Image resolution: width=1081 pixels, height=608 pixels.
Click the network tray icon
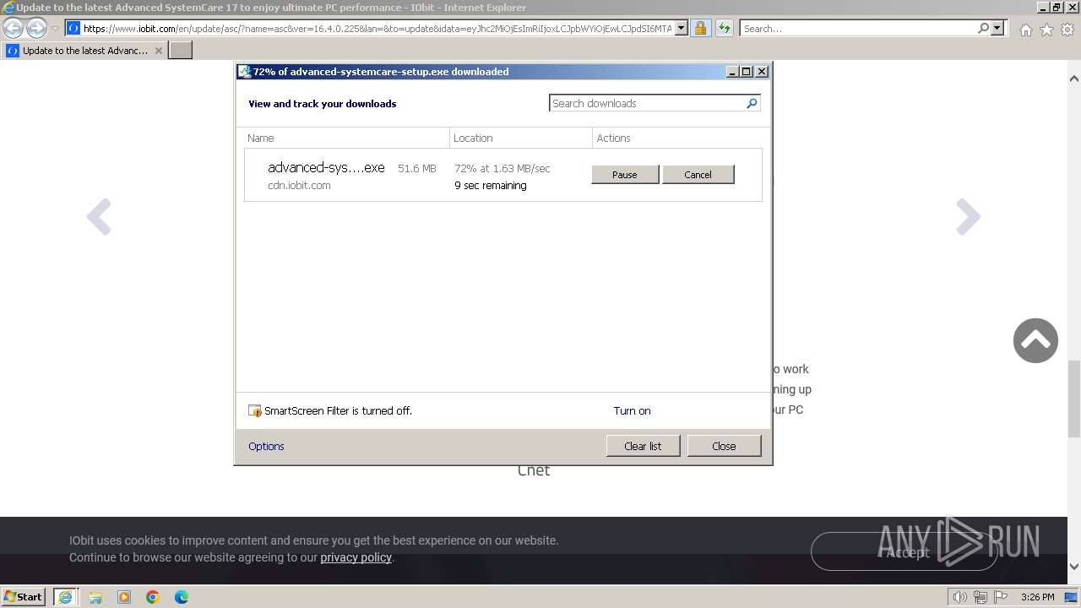[x=980, y=597]
